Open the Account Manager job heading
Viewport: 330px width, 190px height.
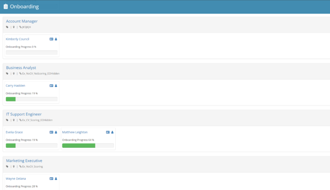pyautogui.click(x=22, y=21)
